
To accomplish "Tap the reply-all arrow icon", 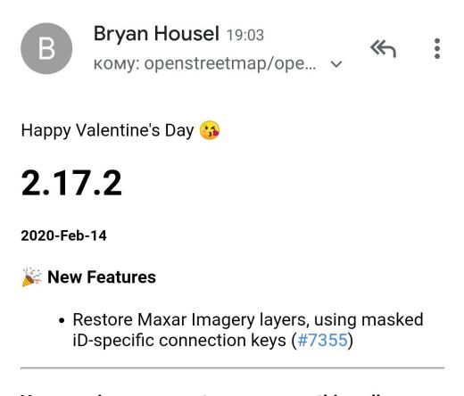I will 383,48.
